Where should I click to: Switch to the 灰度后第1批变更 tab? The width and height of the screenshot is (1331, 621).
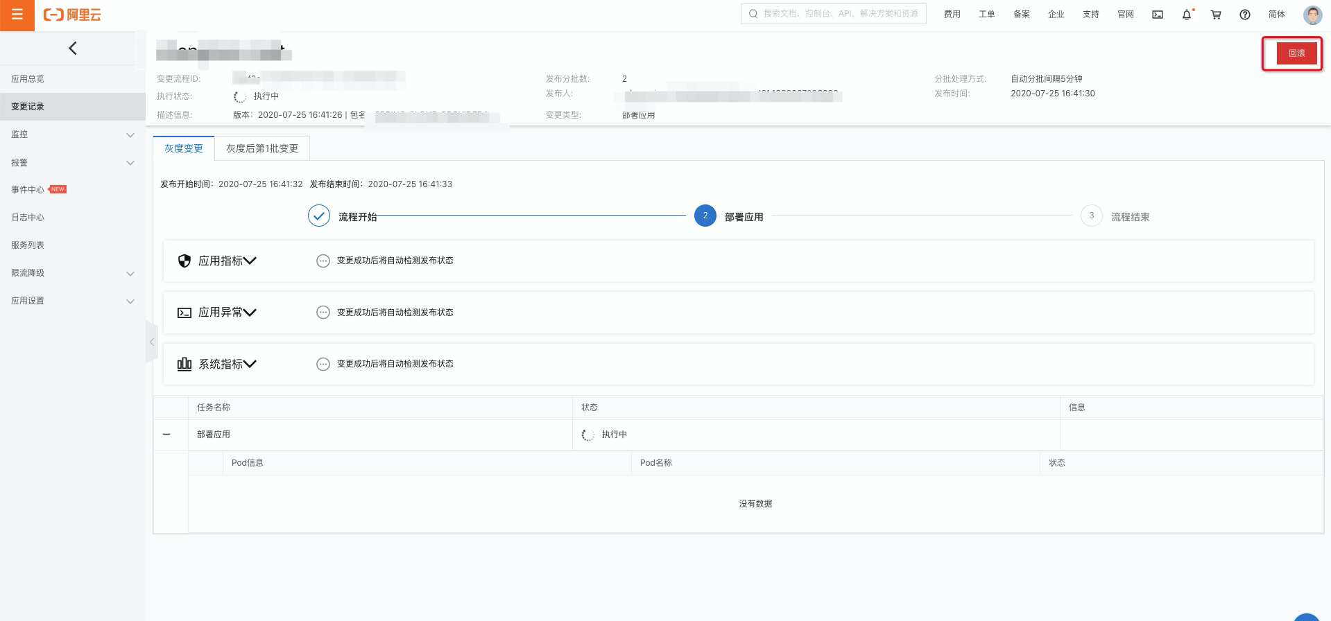pos(262,148)
